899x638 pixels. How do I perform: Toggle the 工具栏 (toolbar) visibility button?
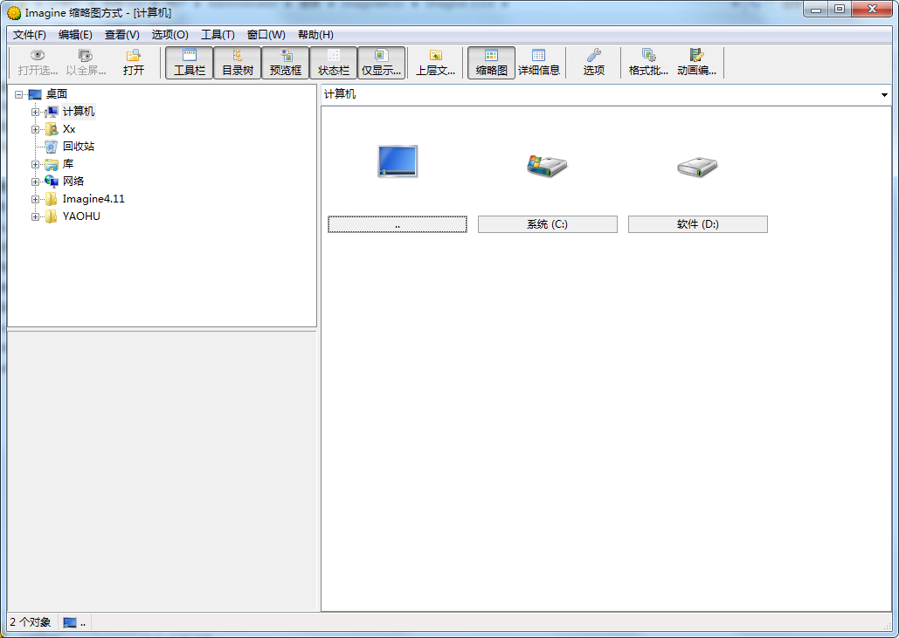tap(190, 62)
